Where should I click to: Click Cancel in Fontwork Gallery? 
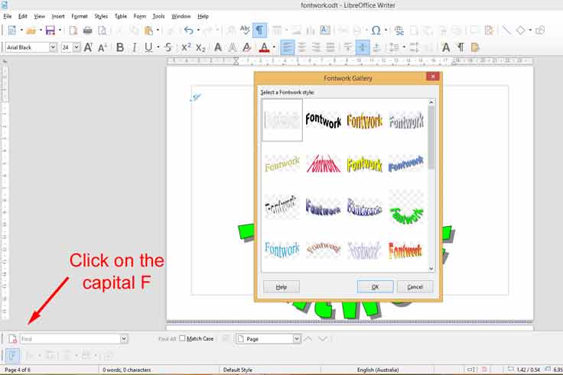pyautogui.click(x=415, y=287)
